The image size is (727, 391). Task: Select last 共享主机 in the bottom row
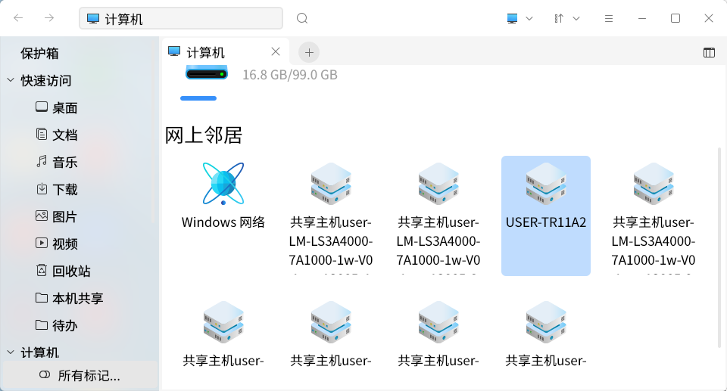coord(546,334)
